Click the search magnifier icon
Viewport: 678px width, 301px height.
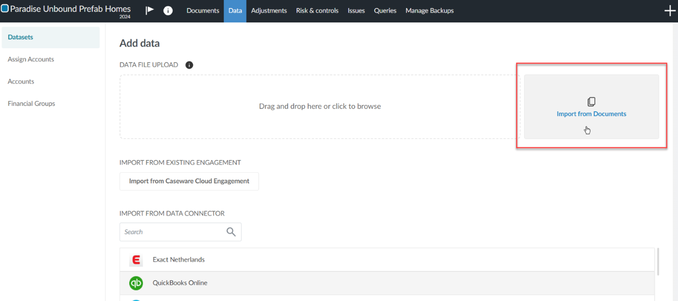pos(231,232)
